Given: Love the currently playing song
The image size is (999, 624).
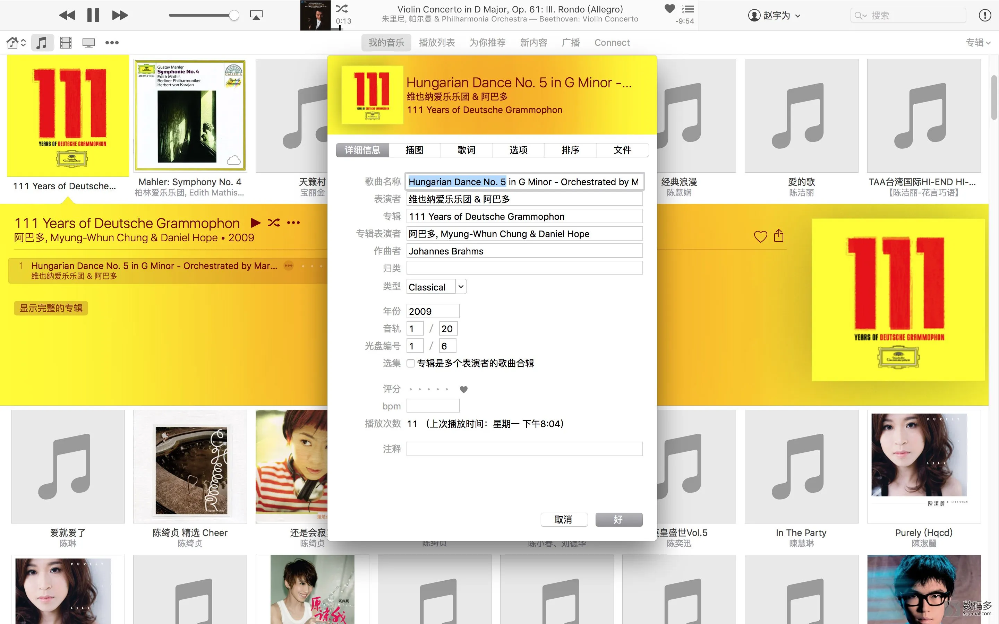Looking at the screenshot, I should 669,8.
